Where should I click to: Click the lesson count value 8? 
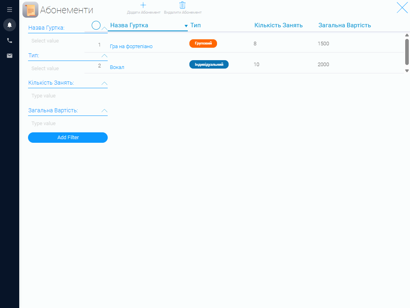(x=255, y=44)
